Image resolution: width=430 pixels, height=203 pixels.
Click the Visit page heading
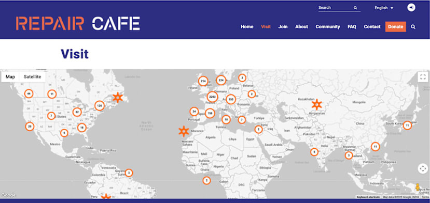(x=75, y=54)
